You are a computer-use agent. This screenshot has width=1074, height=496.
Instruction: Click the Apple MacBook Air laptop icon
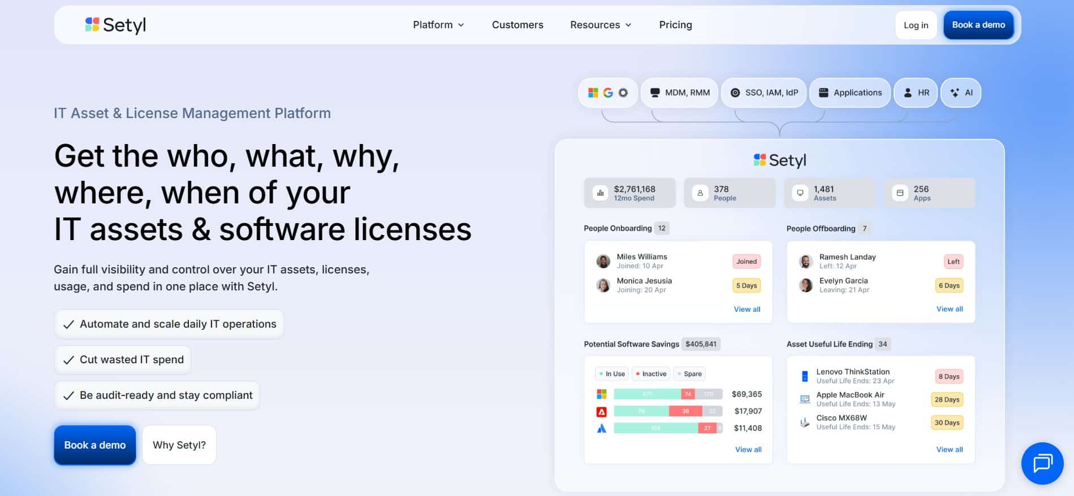coord(805,399)
